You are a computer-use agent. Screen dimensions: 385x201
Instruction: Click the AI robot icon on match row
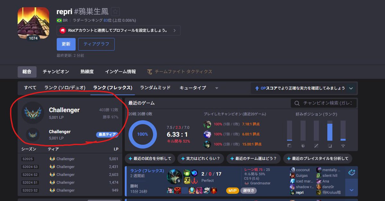click(x=352, y=173)
